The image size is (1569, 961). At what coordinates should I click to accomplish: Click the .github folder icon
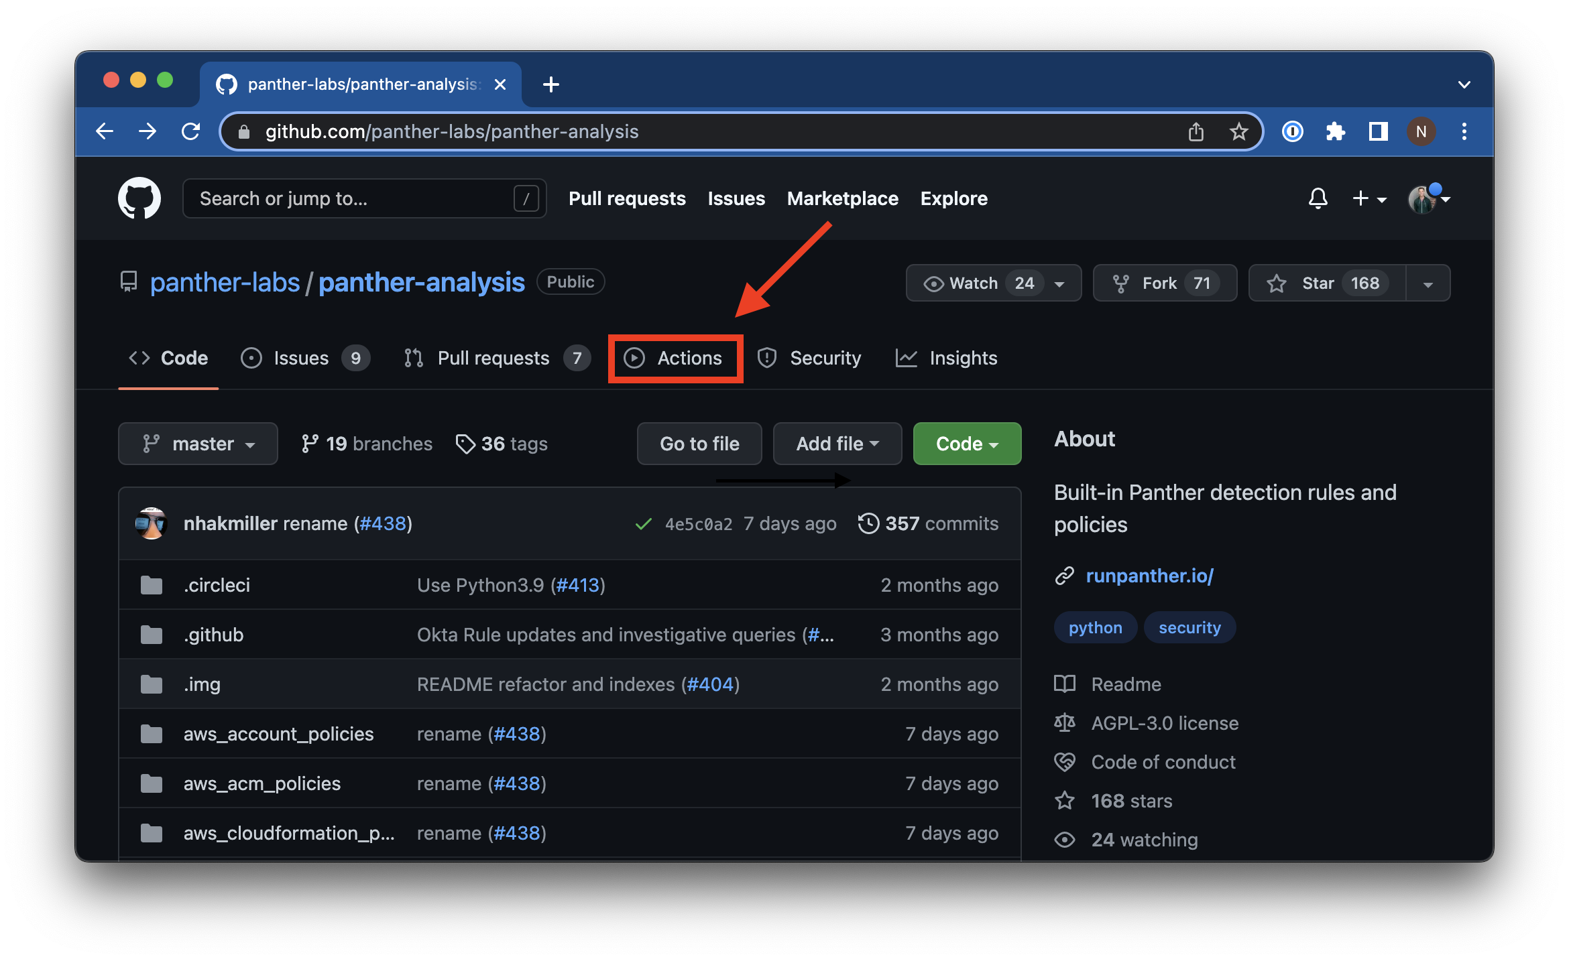click(152, 634)
